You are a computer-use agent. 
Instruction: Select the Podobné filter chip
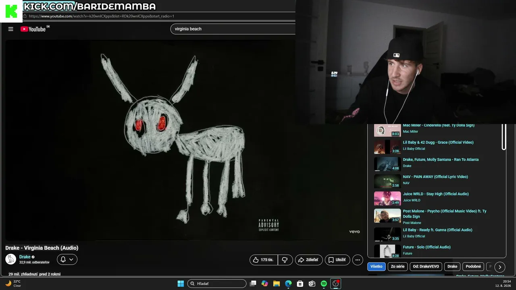(x=473, y=267)
